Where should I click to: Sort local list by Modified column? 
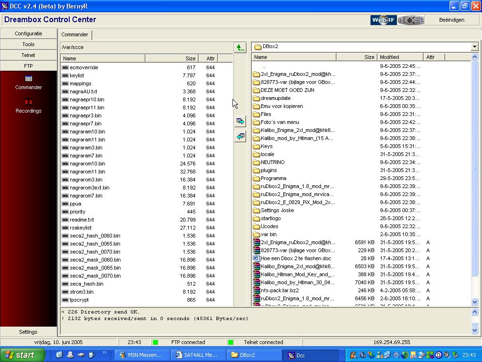pyautogui.click(x=400, y=57)
